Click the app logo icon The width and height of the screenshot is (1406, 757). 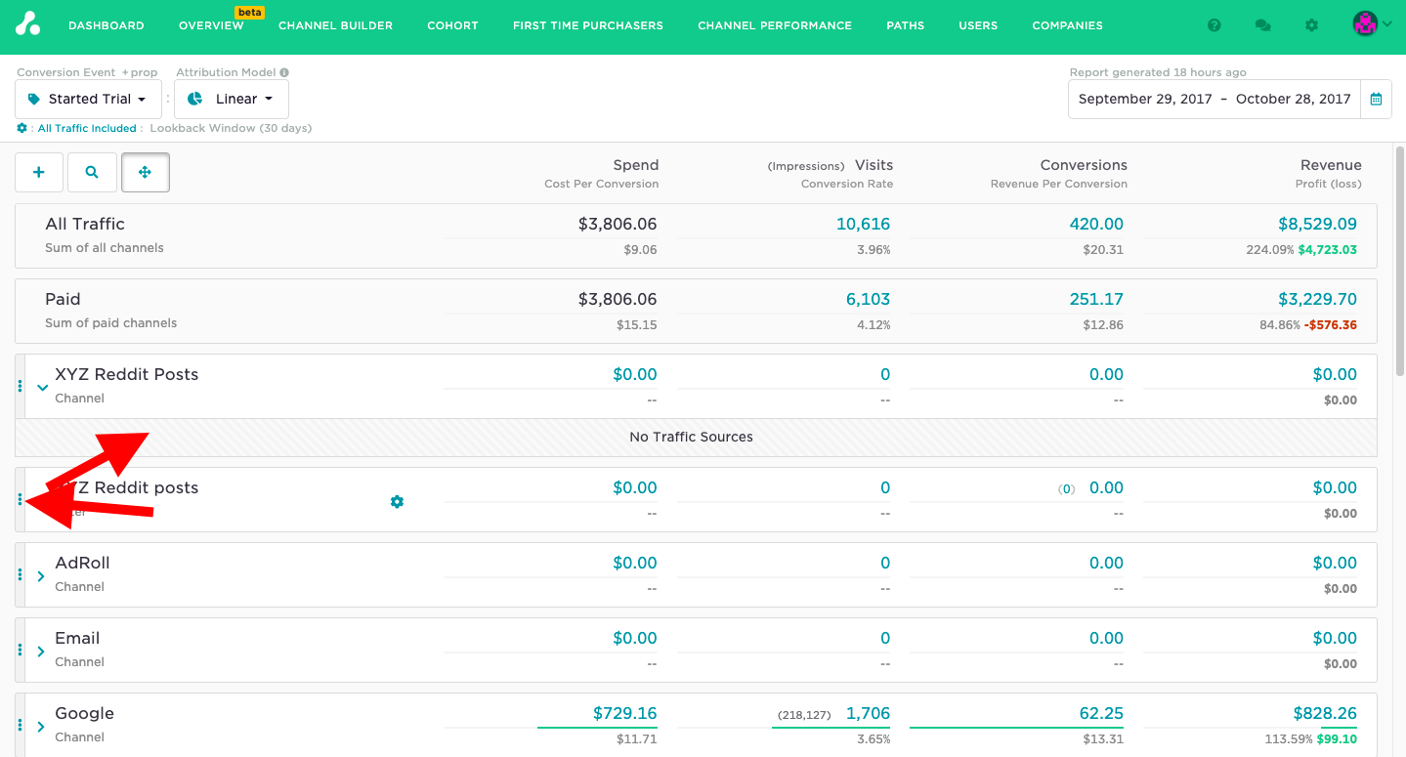coord(27,24)
